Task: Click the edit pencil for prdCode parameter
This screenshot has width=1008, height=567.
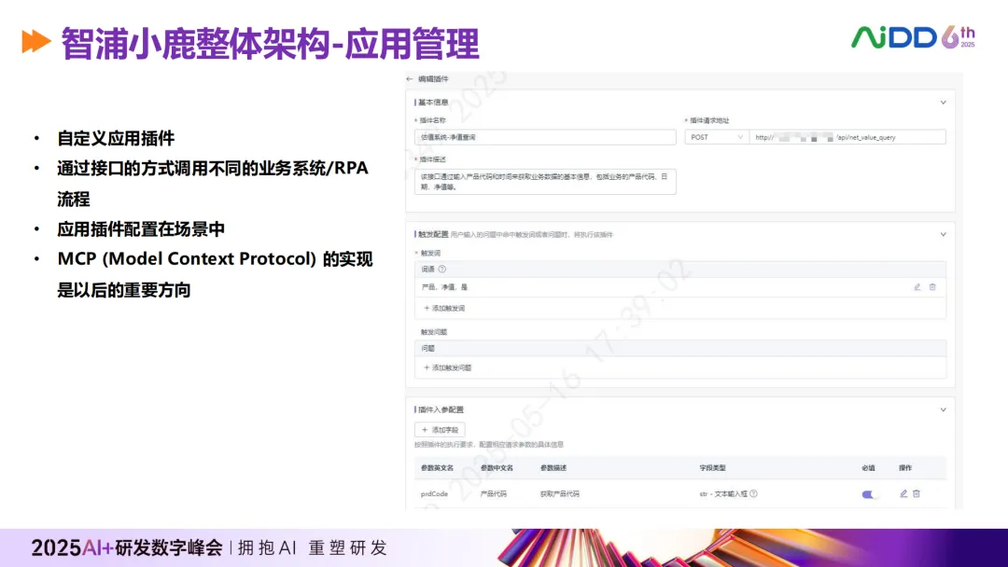Action: (x=903, y=493)
